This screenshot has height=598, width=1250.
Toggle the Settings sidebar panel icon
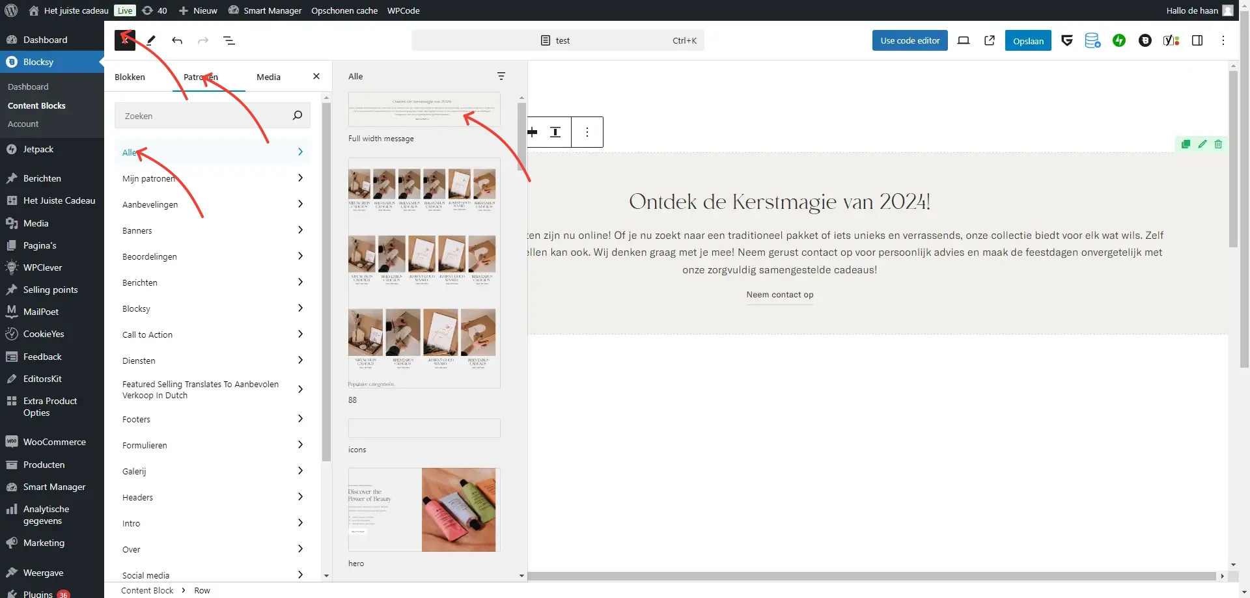pyautogui.click(x=1197, y=40)
